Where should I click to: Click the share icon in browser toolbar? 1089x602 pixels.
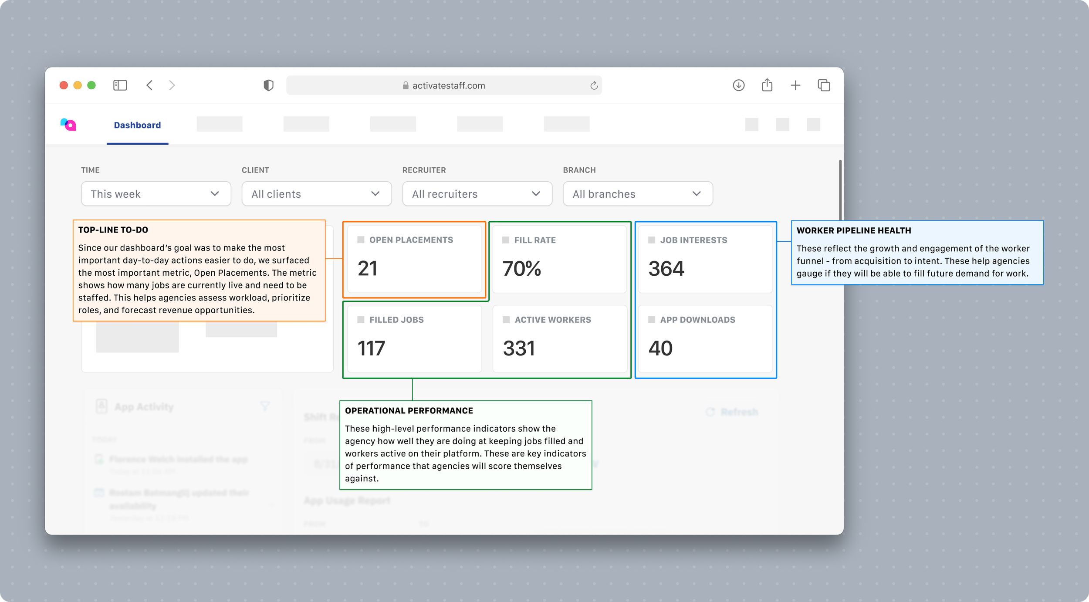coord(767,85)
